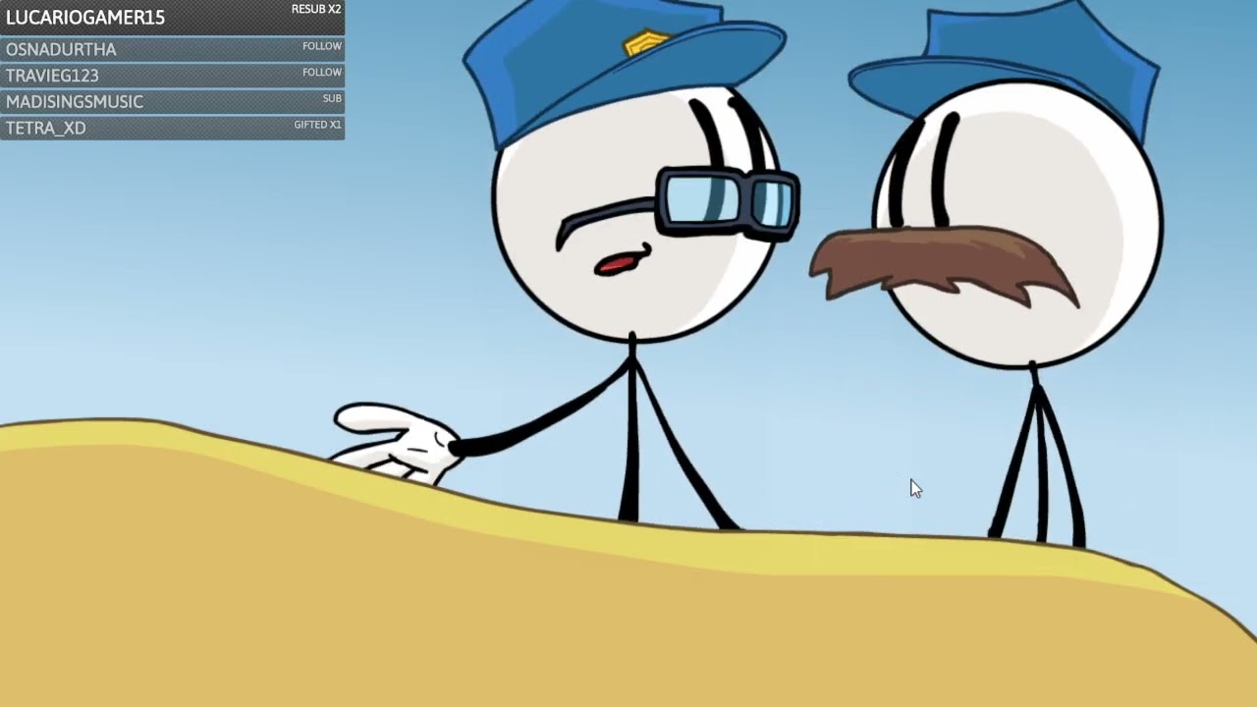Click the RESUB X2 label
The image size is (1257, 707).
[316, 10]
